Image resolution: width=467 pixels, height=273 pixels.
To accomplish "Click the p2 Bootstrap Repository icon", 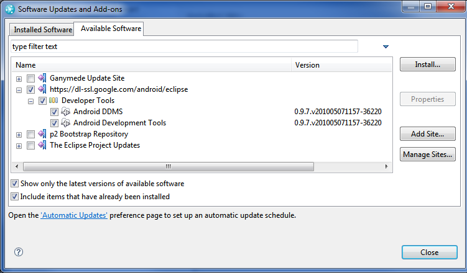I will (42, 134).
